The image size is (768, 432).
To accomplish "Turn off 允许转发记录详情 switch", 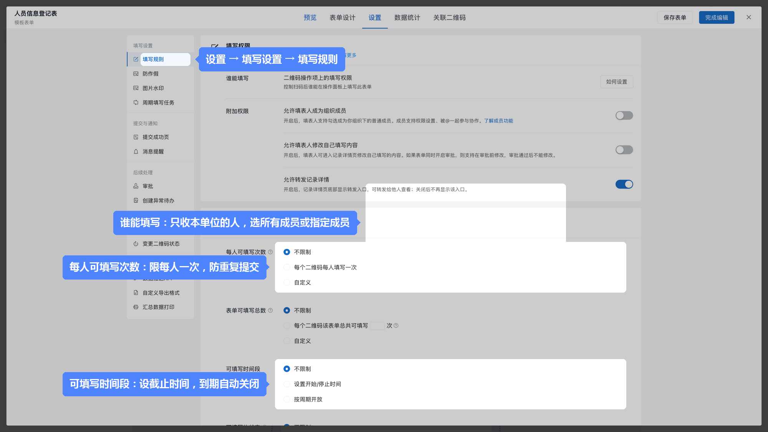I will point(624,184).
